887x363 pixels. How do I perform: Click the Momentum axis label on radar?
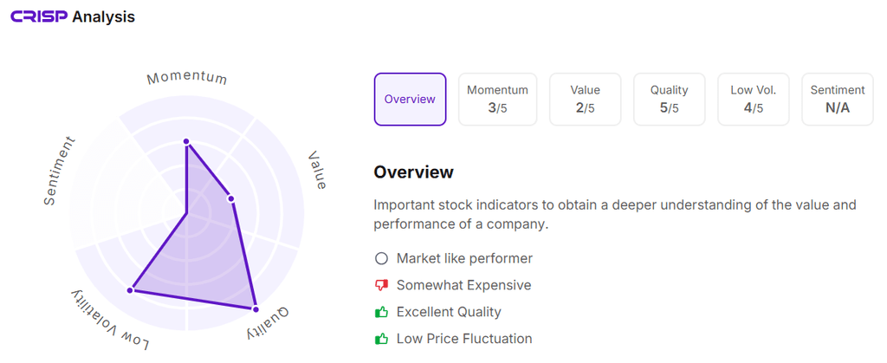(x=186, y=78)
